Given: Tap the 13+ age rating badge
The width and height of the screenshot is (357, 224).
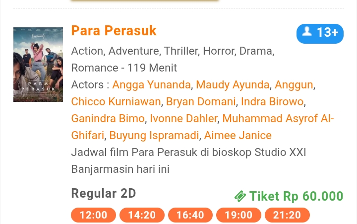Looking at the screenshot, I should [x=320, y=33].
